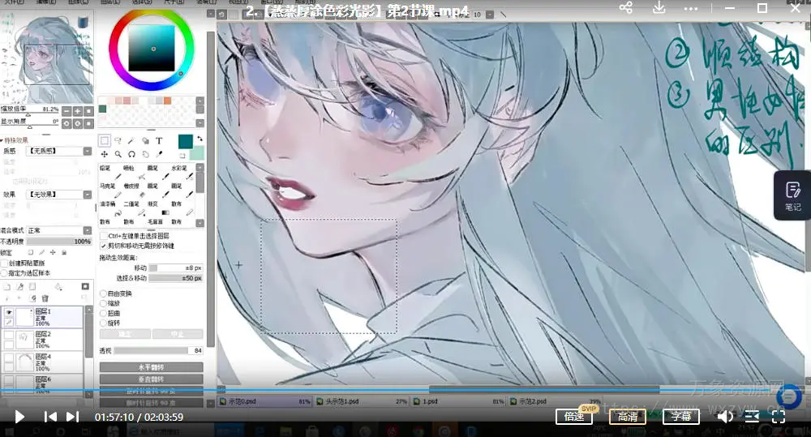Click the share icon in title bar
The image size is (811, 437).
(625, 8)
